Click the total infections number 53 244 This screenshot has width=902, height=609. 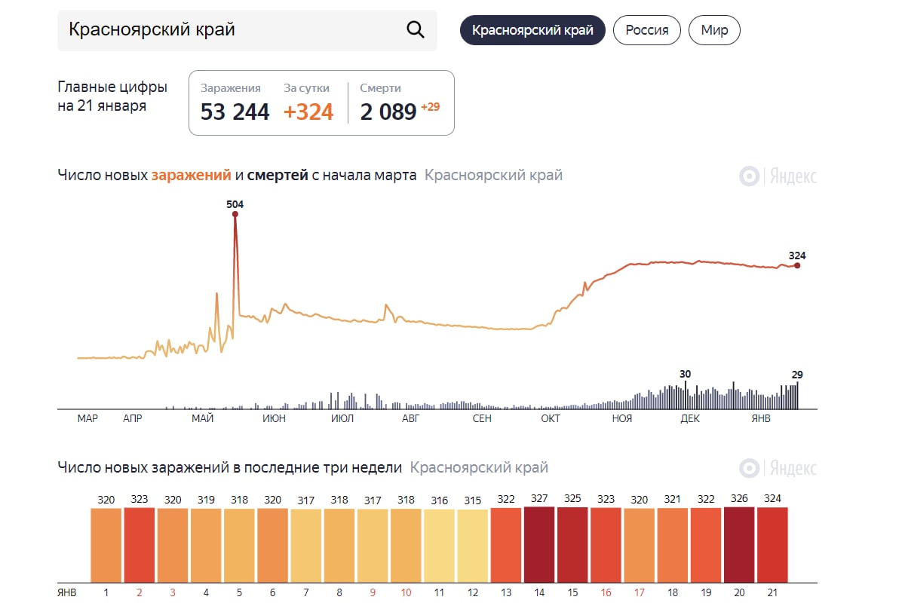[x=235, y=112]
